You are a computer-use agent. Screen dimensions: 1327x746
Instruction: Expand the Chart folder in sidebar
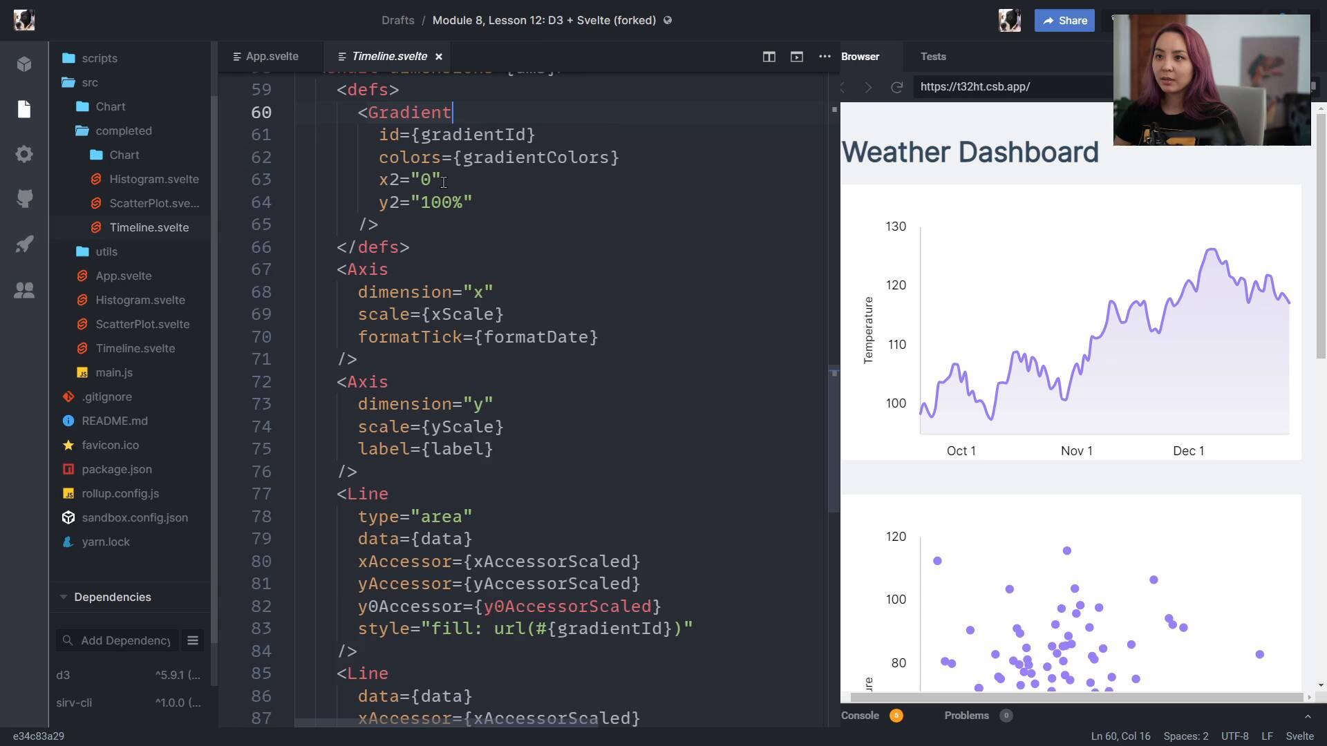click(111, 106)
